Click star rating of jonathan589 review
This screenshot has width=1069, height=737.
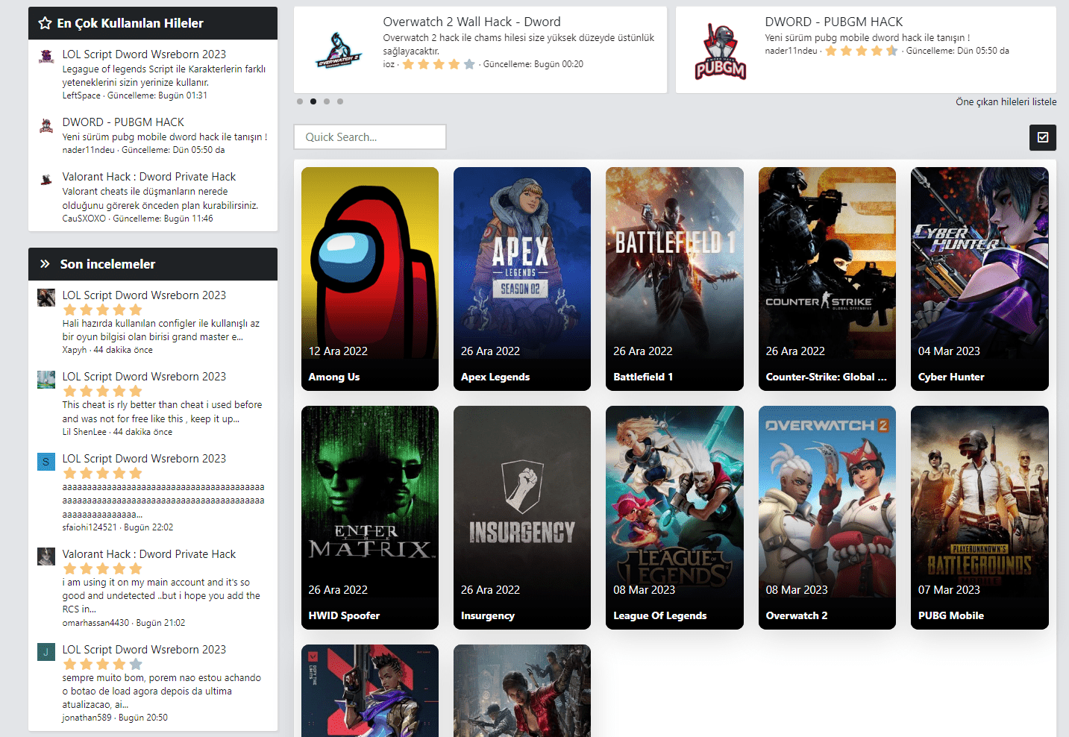coord(102,664)
